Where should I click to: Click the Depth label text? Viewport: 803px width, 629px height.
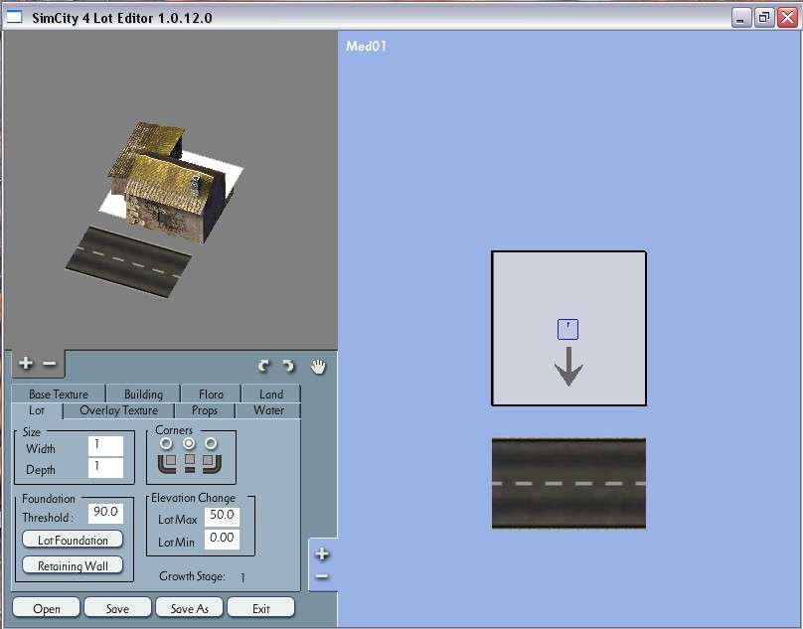41,470
